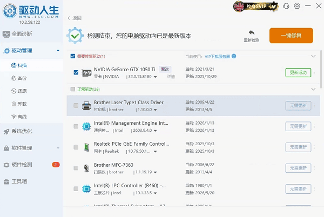Expand 软件管理 sidebar menu arrow
Screen dimensions: 324x217
pyautogui.click(x=58, y=148)
